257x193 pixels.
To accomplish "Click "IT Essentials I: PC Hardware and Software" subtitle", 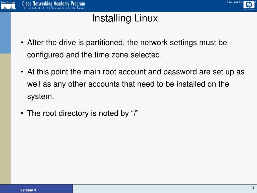I will click(54, 8).
